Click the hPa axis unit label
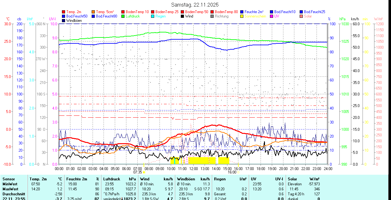The width and height of the screenshot is (391, 200). click(342, 19)
